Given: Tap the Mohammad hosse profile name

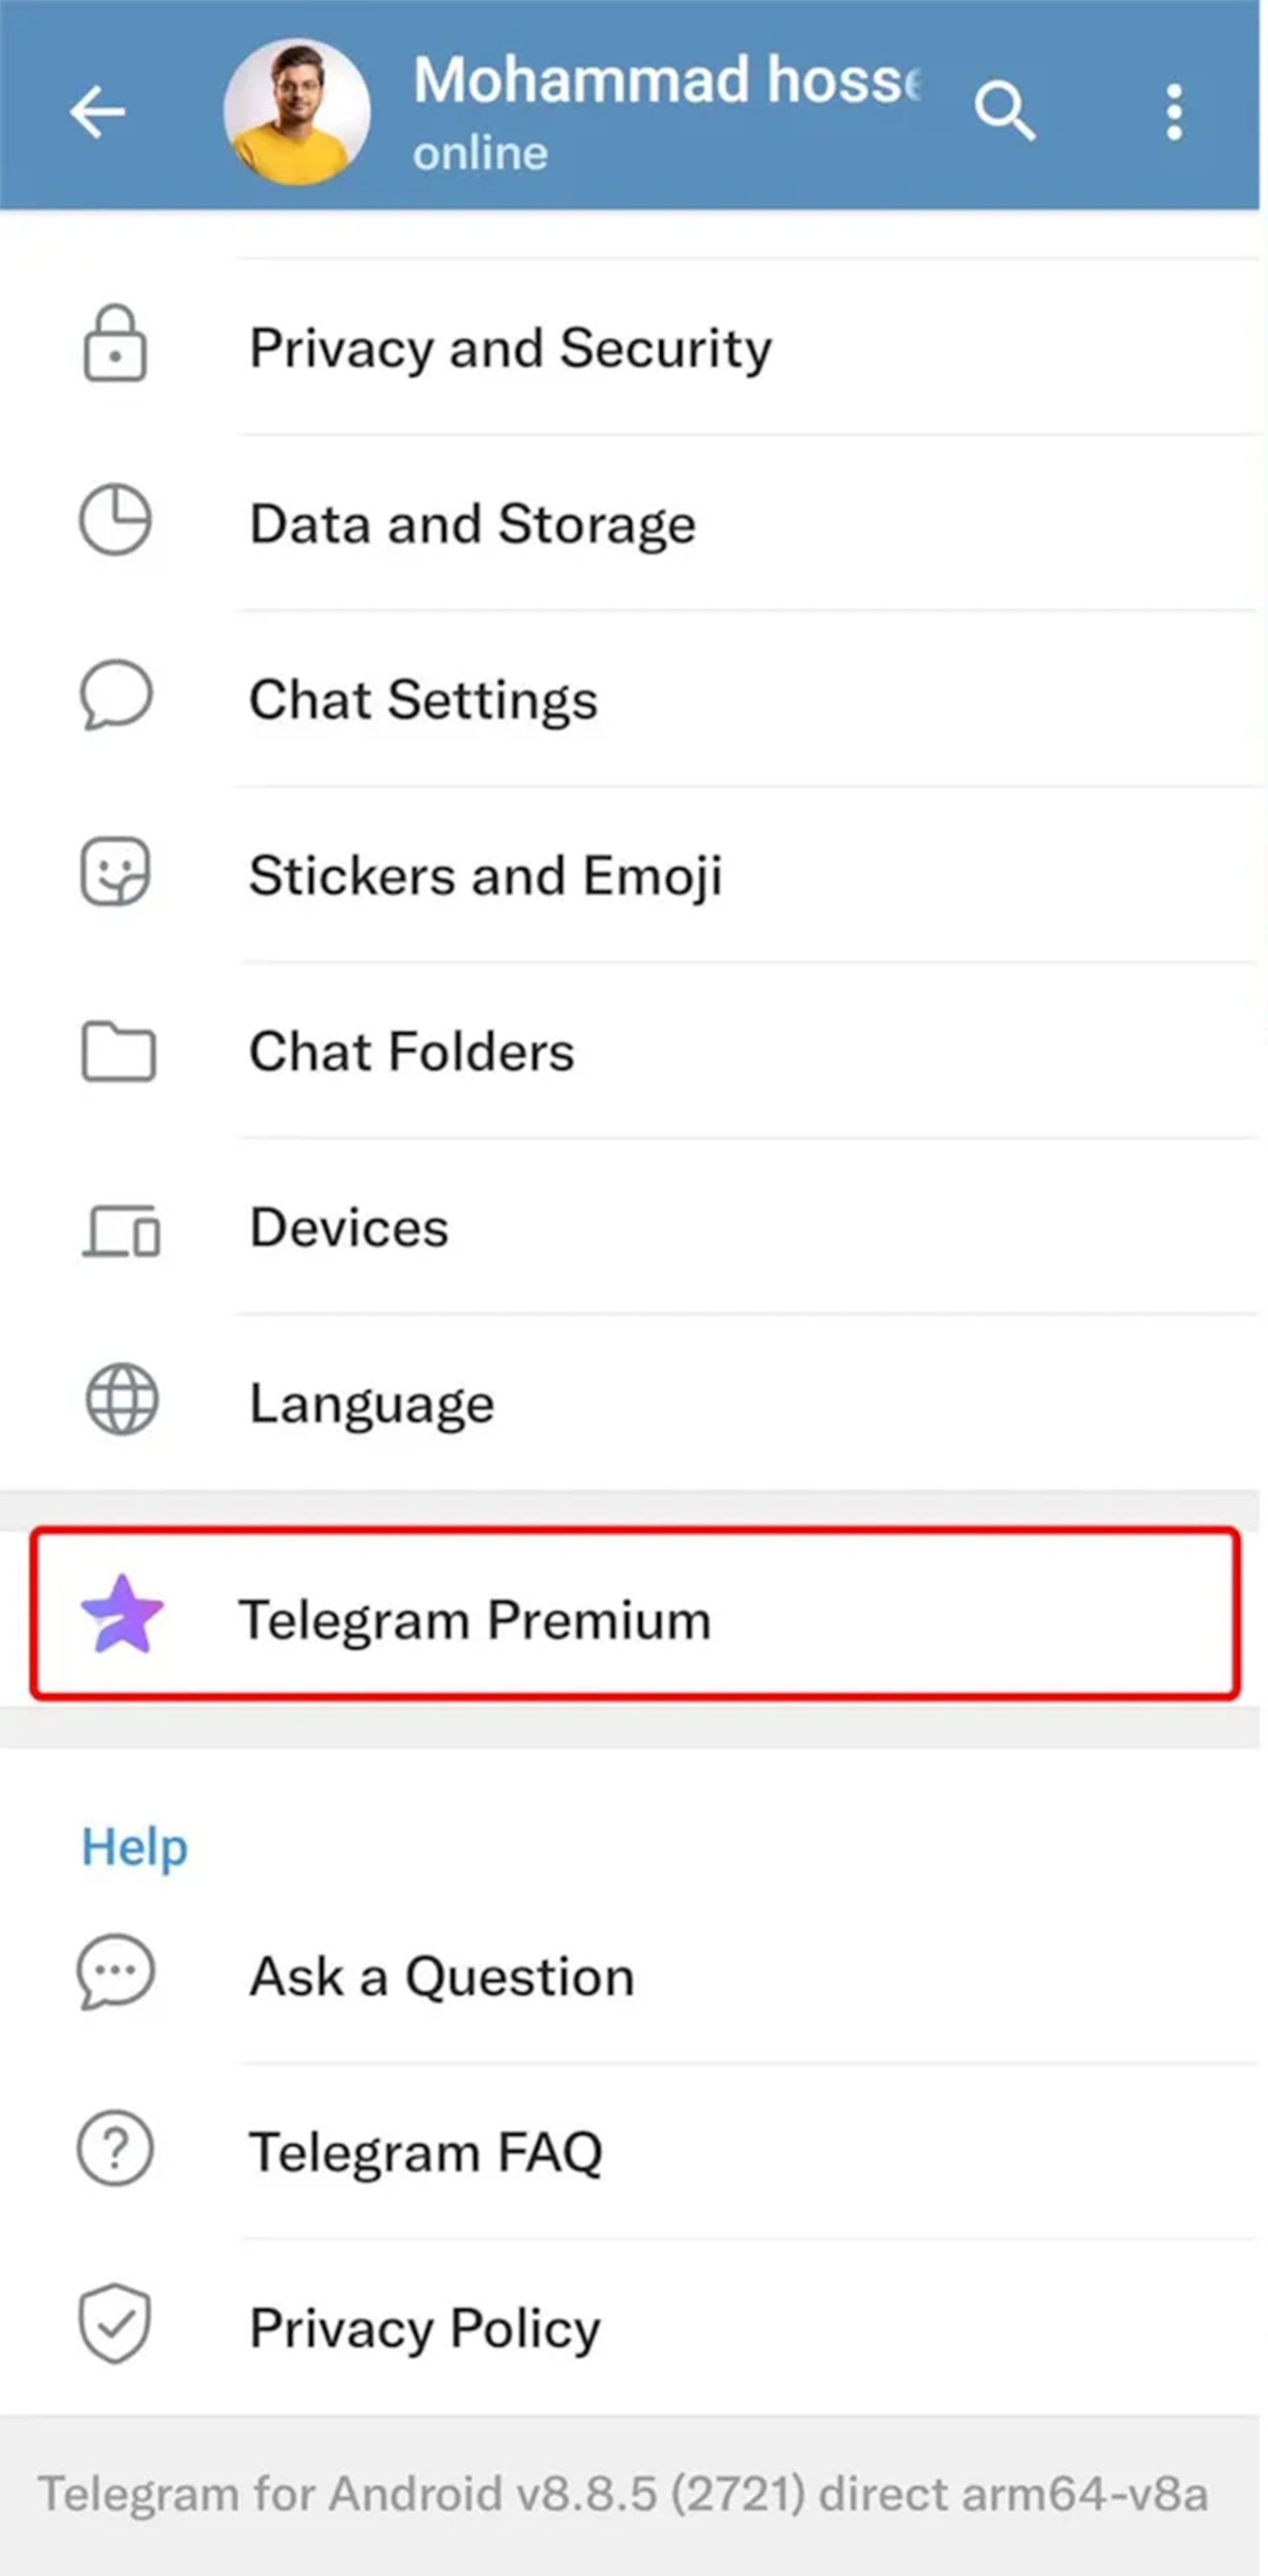Looking at the screenshot, I should point(666,80).
